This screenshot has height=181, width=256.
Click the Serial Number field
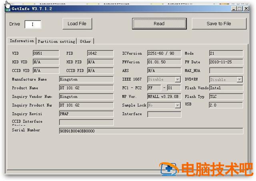click(x=151, y=131)
